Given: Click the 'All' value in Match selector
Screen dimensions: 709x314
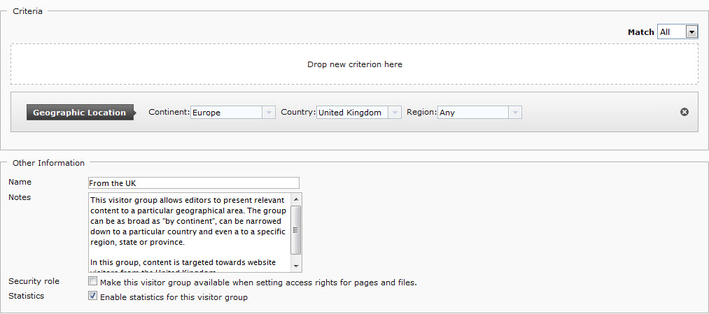Looking at the screenshot, I should (671, 32).
